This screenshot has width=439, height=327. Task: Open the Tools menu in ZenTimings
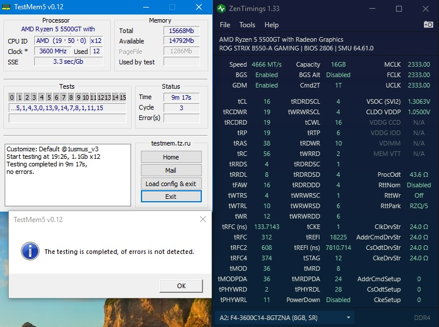[x=247, y=25]
